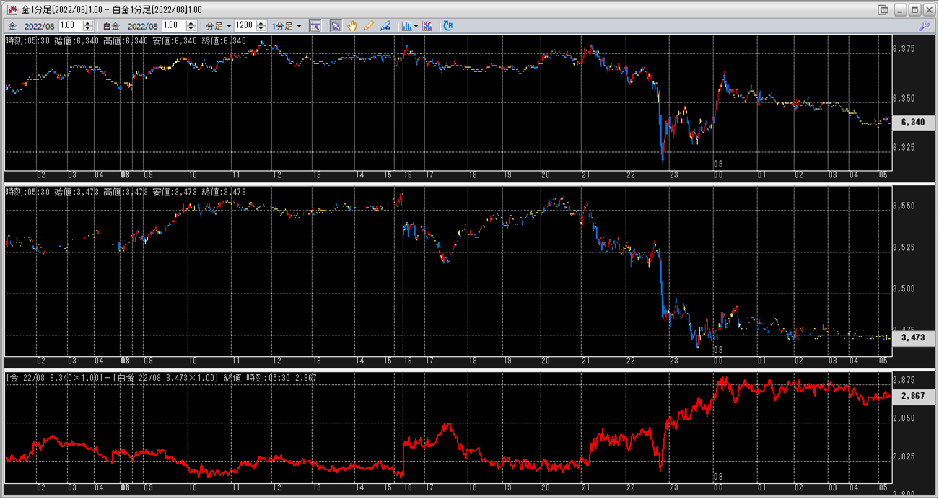939x499 pixels.
Task: Expand the 1分足 interval dropdown
Action: (x=287, y=26)
